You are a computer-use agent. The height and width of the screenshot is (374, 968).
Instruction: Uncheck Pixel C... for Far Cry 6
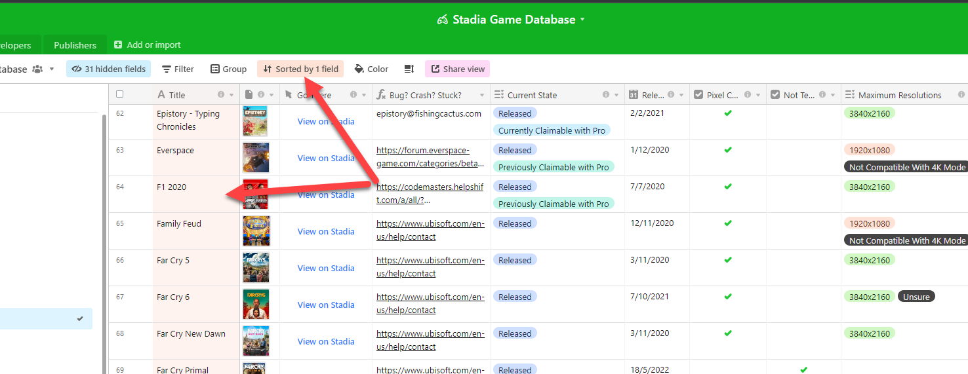click(x=728, y=297)
